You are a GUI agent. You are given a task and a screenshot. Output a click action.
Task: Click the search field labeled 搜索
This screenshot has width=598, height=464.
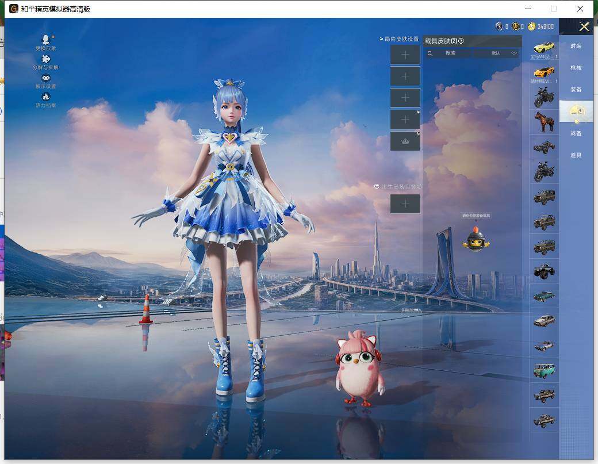450,53
